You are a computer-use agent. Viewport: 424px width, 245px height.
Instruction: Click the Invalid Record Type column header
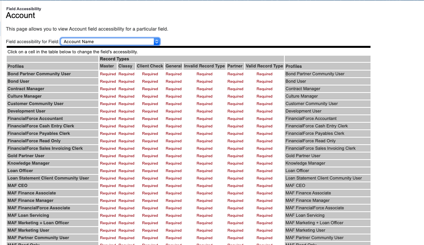coord(205,66)
